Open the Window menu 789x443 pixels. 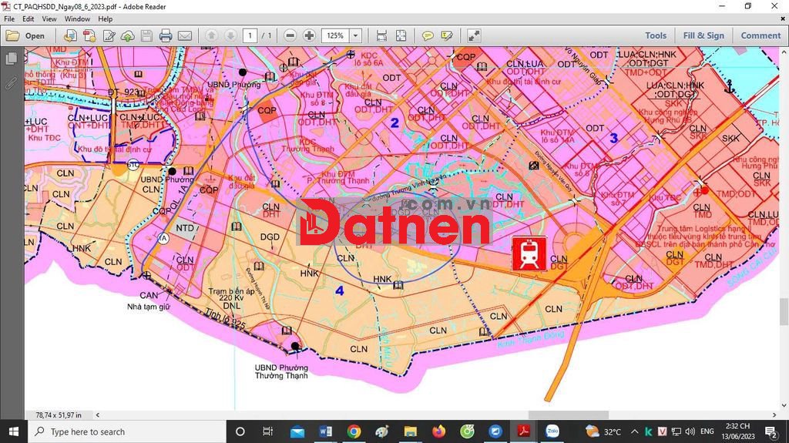[x=77, y=18]
